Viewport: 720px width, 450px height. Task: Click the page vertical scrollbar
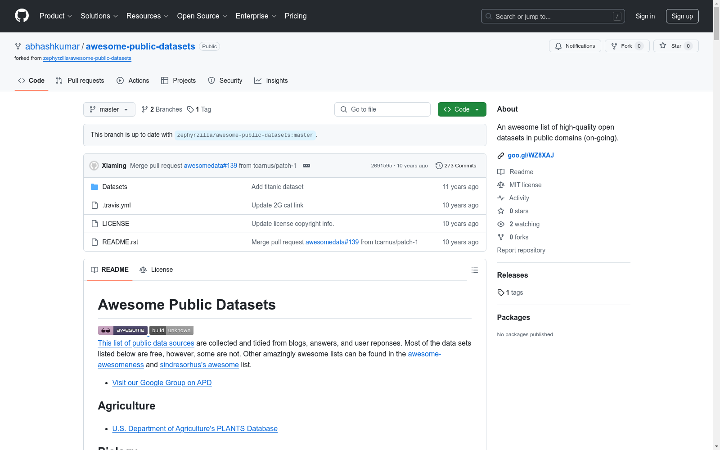[716, 225]
